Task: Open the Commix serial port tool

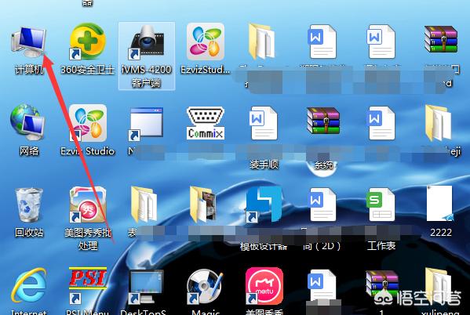Action: coord(206,123)
